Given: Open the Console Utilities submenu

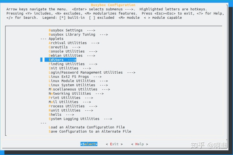Looking at the screenshot, I should pos(73,51).
